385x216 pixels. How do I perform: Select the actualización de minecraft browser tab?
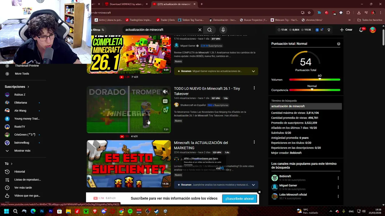coord(174,4)
